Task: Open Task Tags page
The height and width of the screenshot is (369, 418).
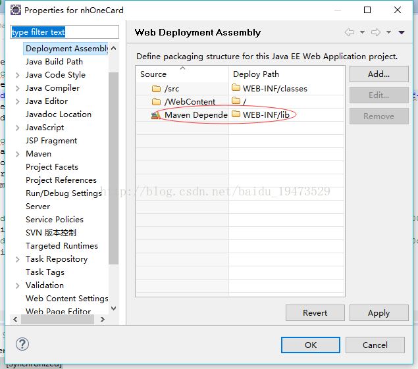Action: coord(45,272)
